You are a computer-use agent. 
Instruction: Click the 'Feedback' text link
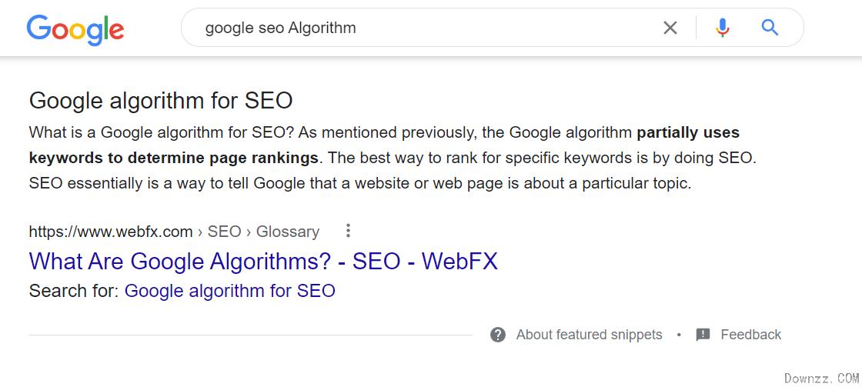click(751, 334)
